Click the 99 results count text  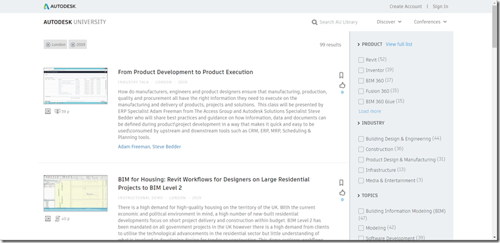(x=331, y=45)
